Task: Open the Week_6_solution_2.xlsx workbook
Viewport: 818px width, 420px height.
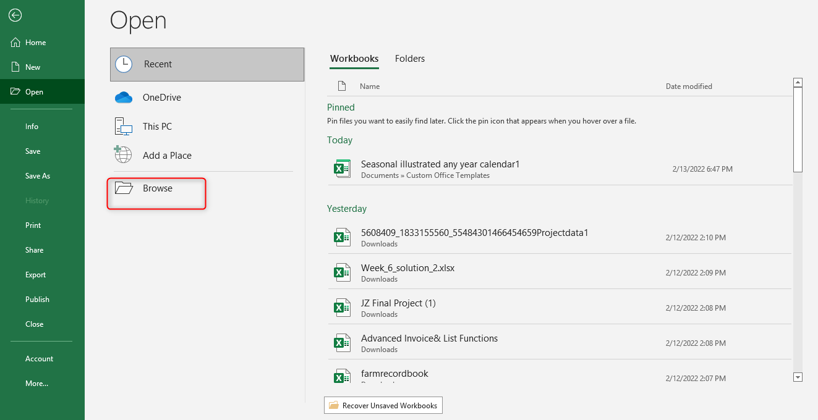Action: 407,268
